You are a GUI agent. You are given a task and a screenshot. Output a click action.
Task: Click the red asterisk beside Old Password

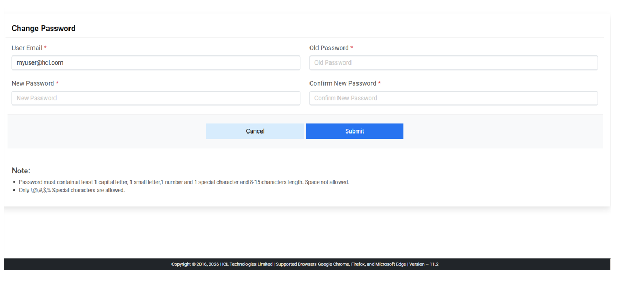(x=352, y=48)
